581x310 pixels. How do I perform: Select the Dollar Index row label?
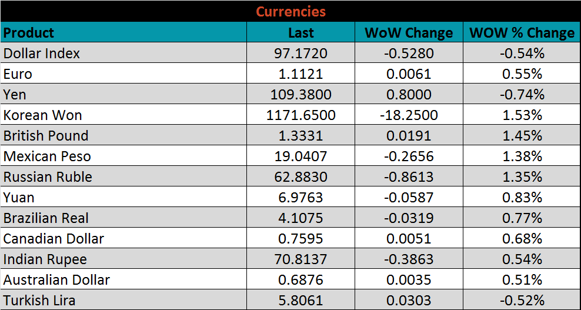42,54
